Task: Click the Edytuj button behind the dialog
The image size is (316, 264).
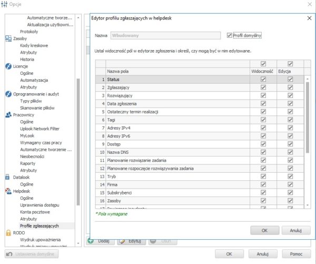Action: click(131, 242)
